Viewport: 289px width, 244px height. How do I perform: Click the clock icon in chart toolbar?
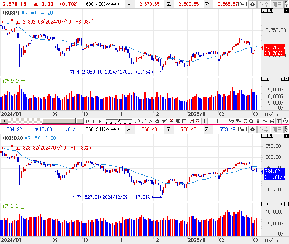[x=285, y=121]
